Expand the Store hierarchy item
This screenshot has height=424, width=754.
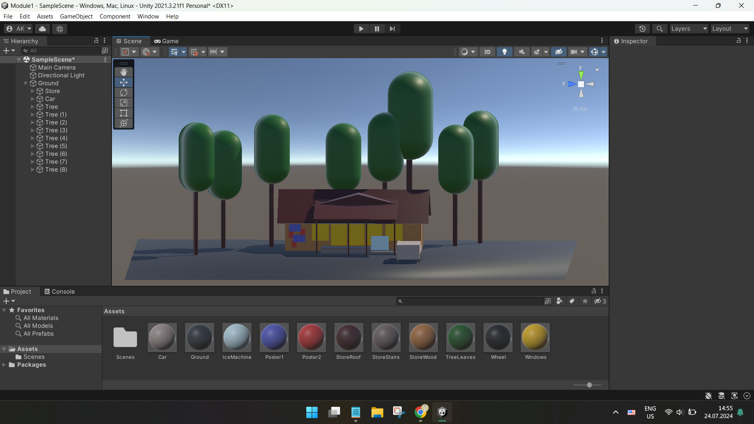pyautogui.click(x=33, y=91)
